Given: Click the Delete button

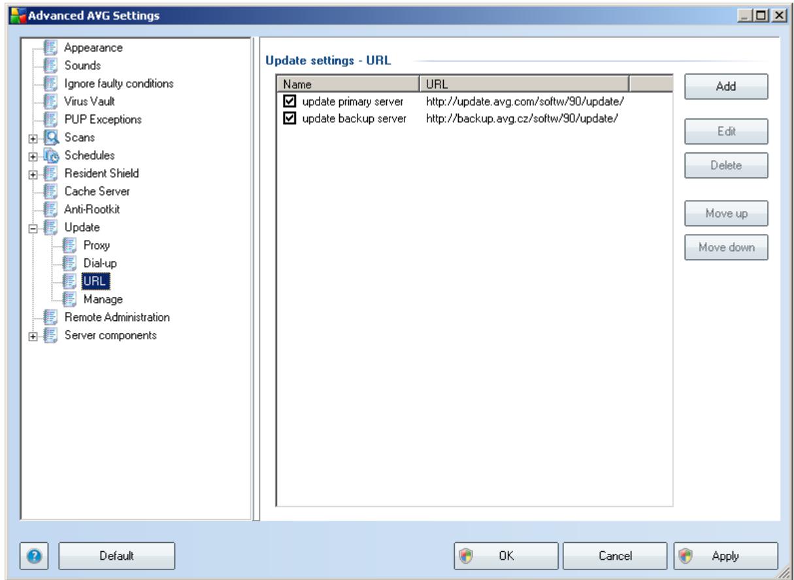Looking at the screenshot, I should click(725, 165).
